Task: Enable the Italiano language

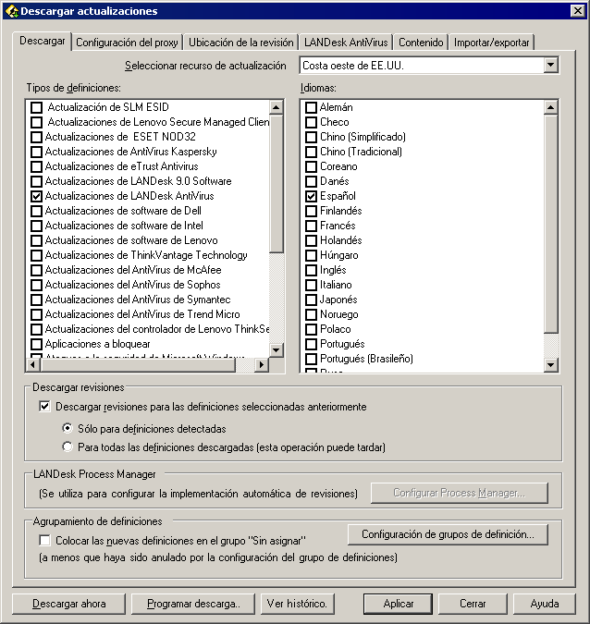Action: [311, 285]
